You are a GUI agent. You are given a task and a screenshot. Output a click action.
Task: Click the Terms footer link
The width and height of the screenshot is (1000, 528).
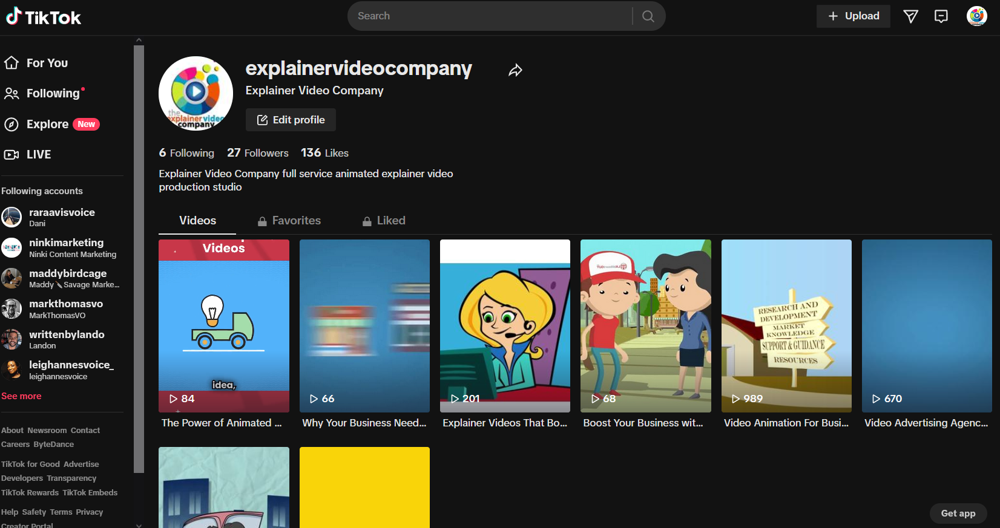pos(61,512)
